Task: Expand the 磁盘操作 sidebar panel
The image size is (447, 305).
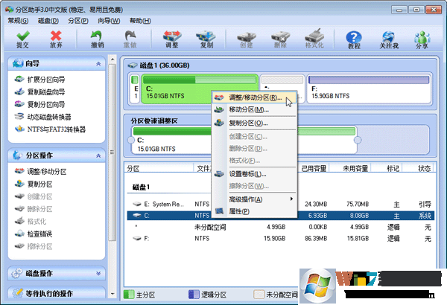Action: [x=98, y=273]
